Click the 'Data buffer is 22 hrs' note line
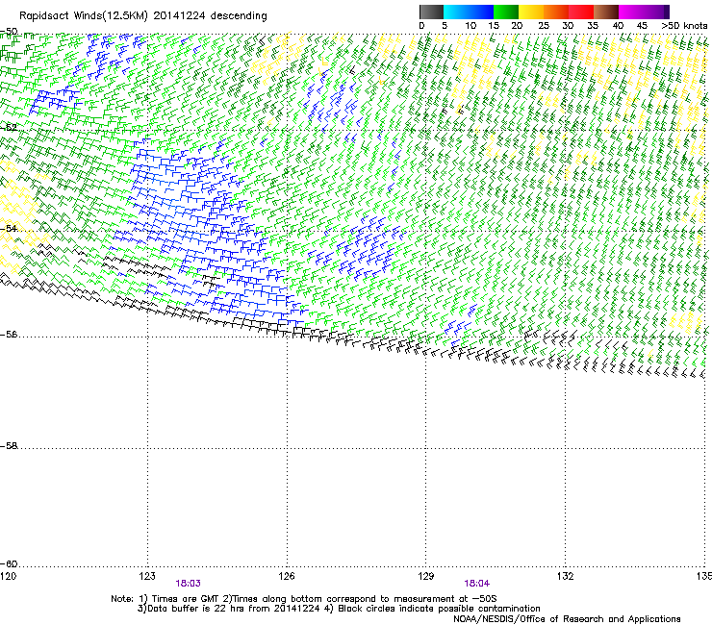The image size is (712, 625). 339,609
